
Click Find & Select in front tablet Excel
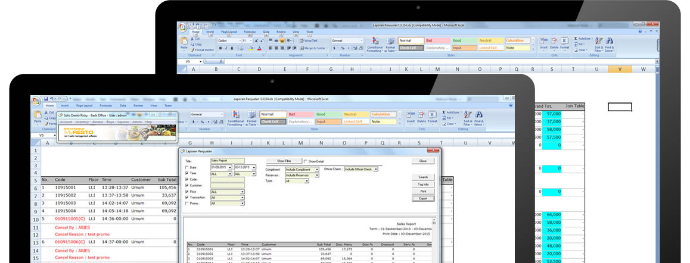(x=479, y=118)
